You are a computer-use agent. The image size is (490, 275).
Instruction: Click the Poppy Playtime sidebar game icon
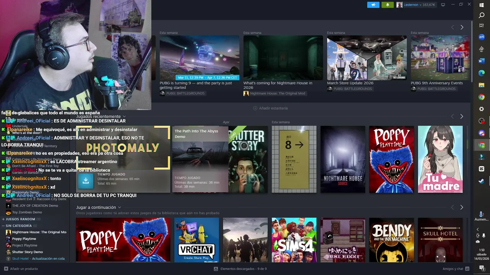(8, 239)
